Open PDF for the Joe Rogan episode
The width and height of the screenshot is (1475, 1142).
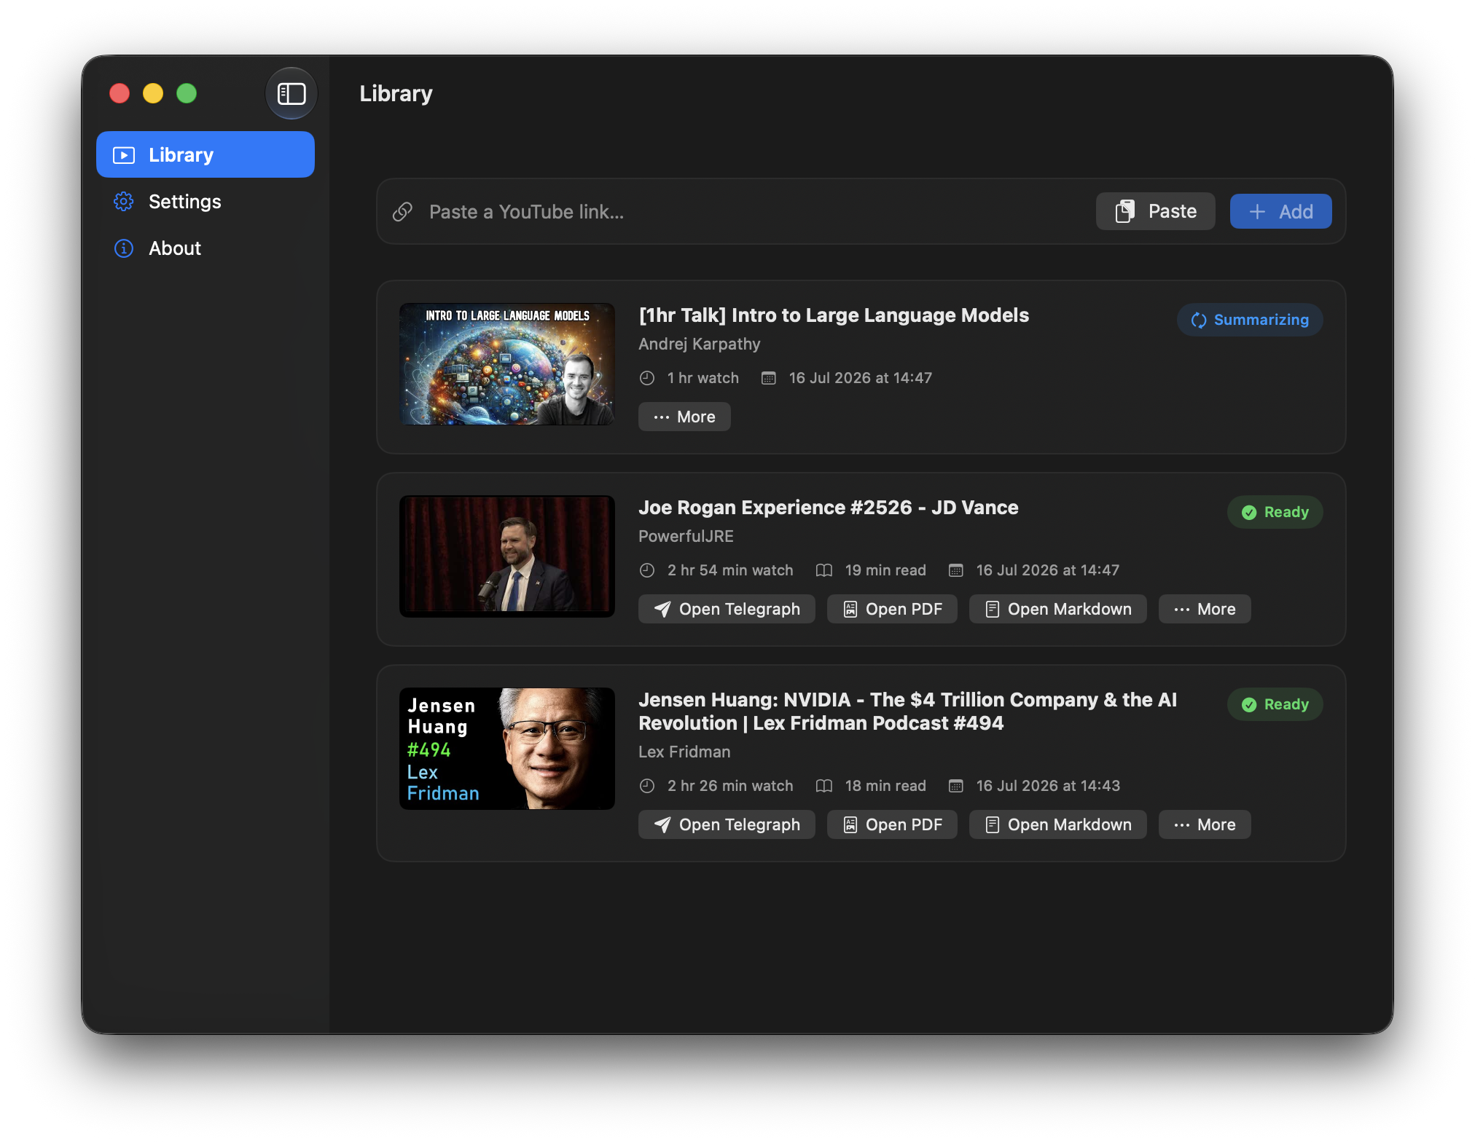pos(892,609)
